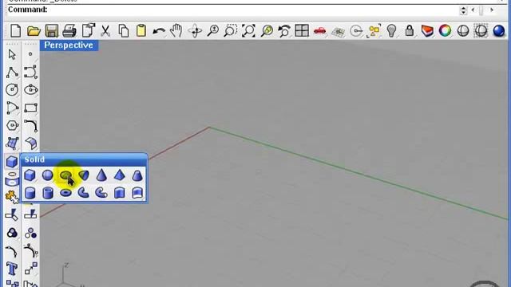Viewport: 511px width, 287px height.
Task: Save the model with the floppy disk icon
Action: tap(51, 31)
